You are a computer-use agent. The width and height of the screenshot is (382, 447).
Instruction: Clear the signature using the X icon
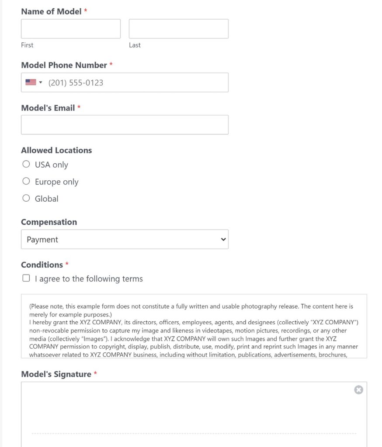(x=358, y=390)
